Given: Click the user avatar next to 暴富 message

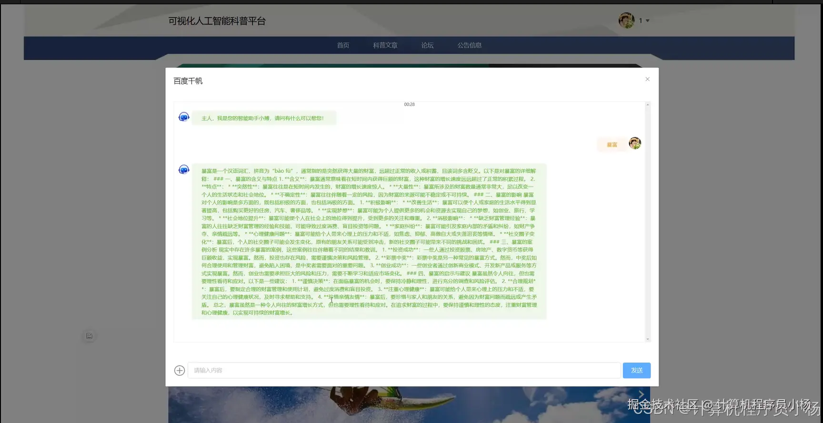Looking at the screenshot, I should 635,143.
